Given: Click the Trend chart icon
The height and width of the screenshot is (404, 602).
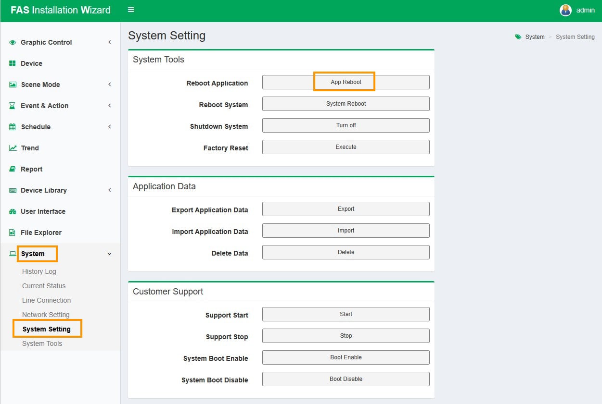Looking at the screenshot, I should tap(13, 148).
